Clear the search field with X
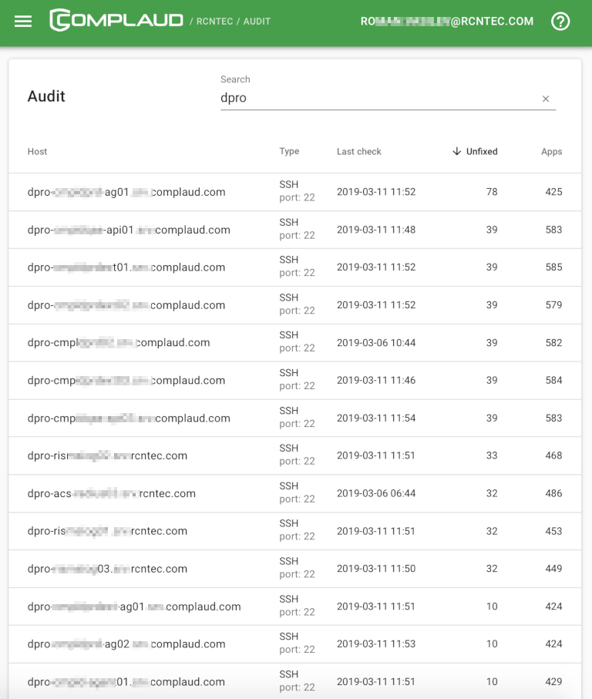Viewport: 592px width, 699px height. [x=546, y=99]
